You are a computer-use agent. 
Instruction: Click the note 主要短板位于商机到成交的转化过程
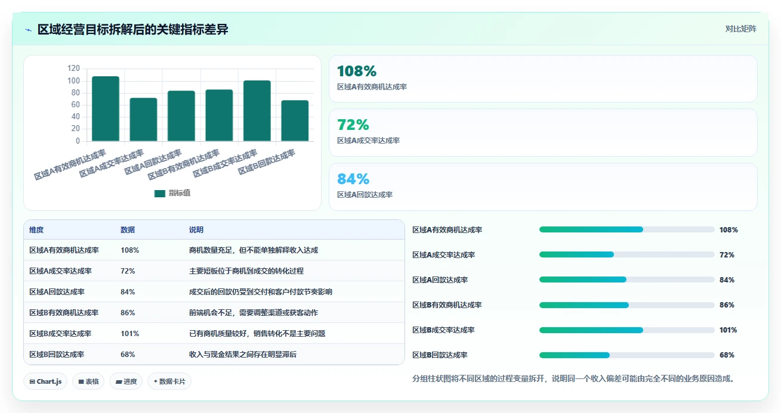[246, 271]
